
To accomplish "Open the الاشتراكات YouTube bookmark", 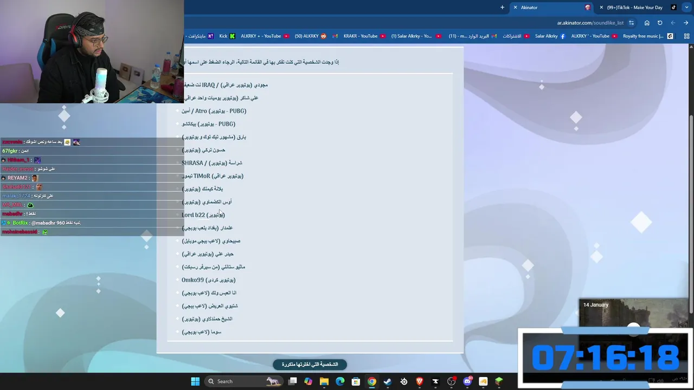I will [516, 36].
